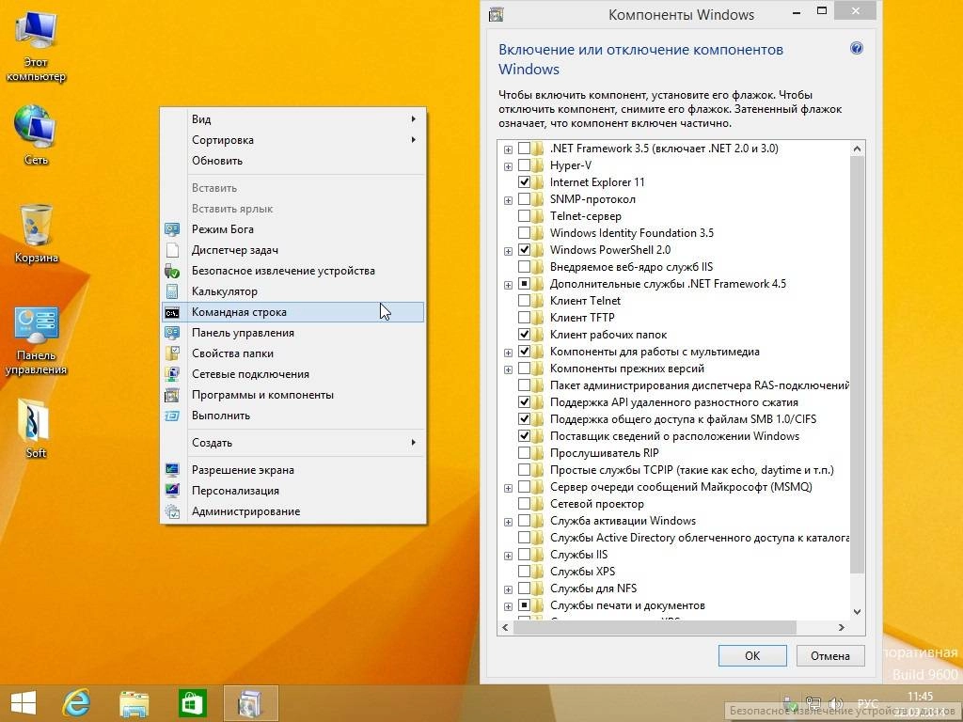This screenshot has width=963, height=722.
Task: Open Windows Store from the taskbar
Action: (x=192, y=703)
